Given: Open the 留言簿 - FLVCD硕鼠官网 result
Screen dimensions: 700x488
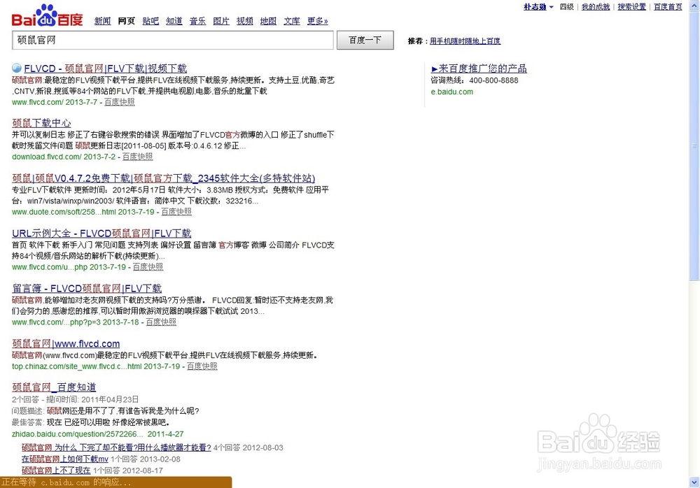Looking at the screenshot, I should click(87, 289).
